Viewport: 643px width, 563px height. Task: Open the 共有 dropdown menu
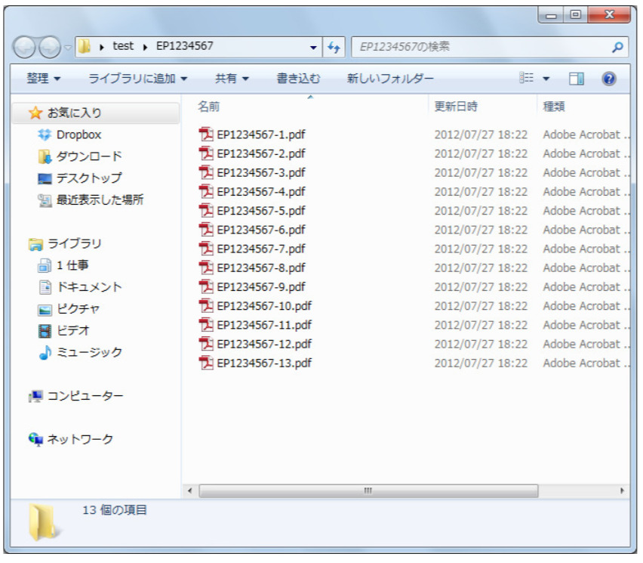(232, 79)
